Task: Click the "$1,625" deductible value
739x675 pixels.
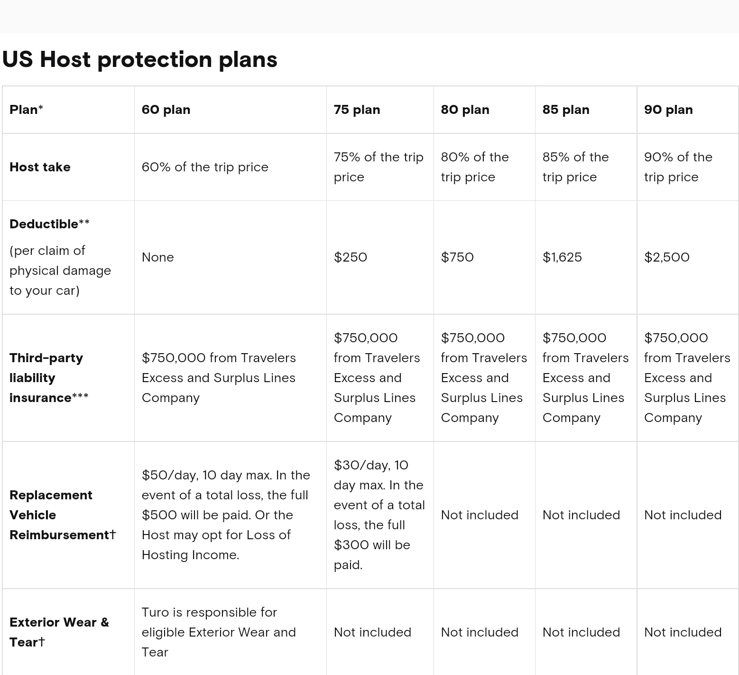Action: [x=562, y=257]
